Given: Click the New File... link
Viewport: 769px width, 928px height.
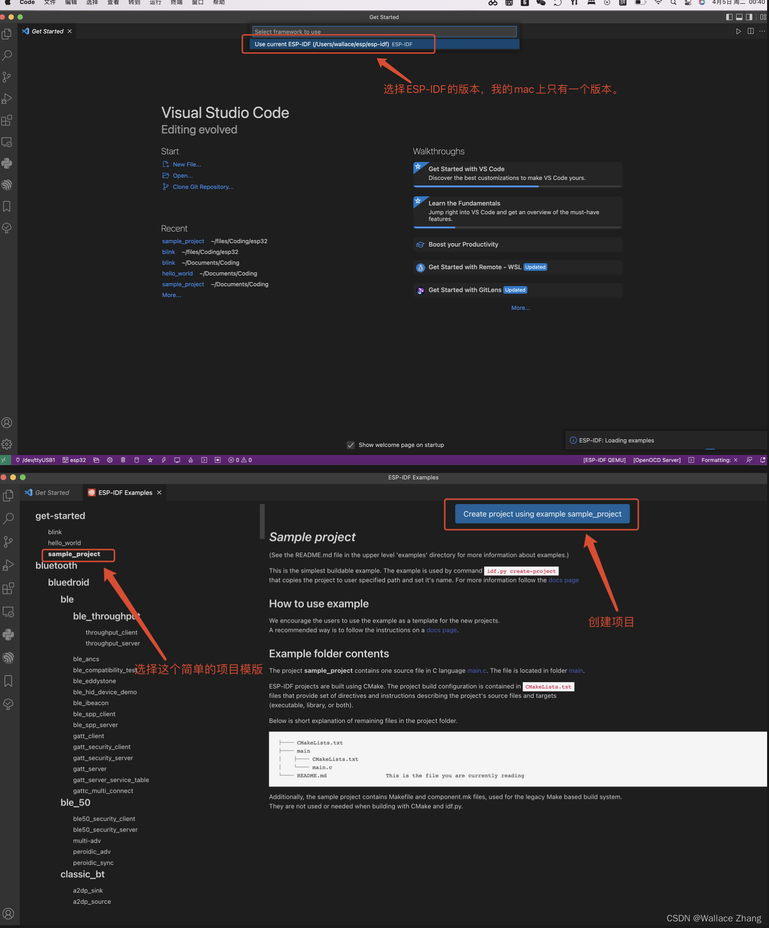Looking at the screenshot, I should point(187,164).
